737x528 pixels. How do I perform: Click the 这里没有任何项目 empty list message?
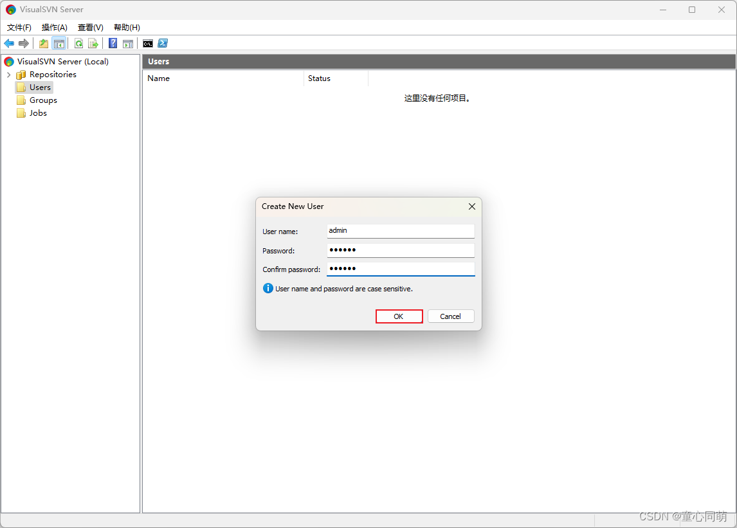click(x=437, y=98)
